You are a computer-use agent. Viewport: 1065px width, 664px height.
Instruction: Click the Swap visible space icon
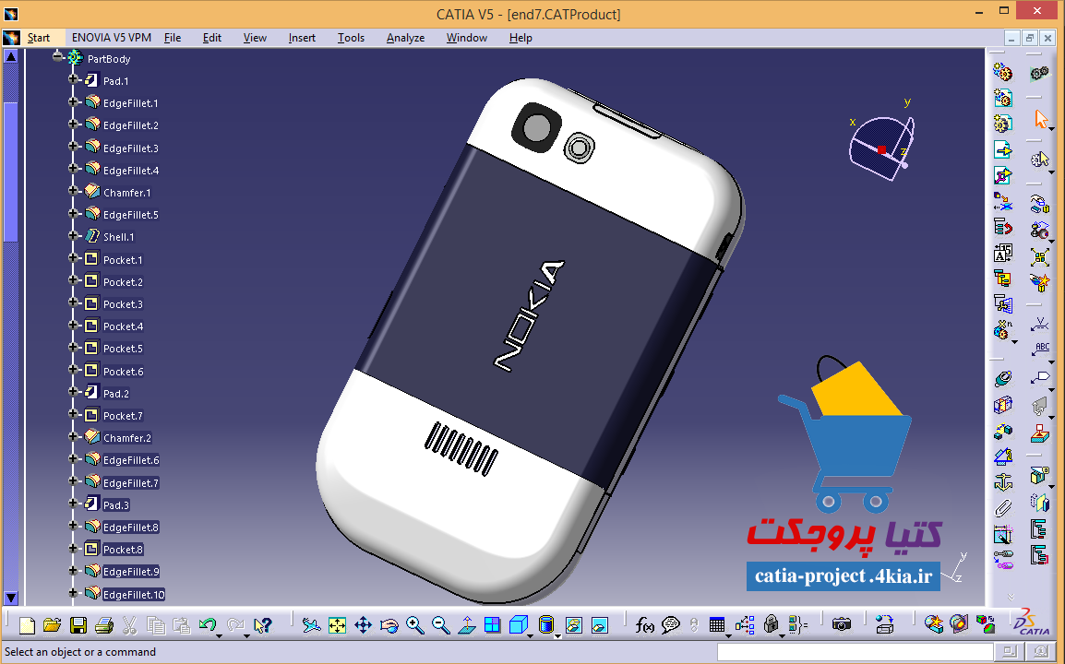tap(600, 625)
